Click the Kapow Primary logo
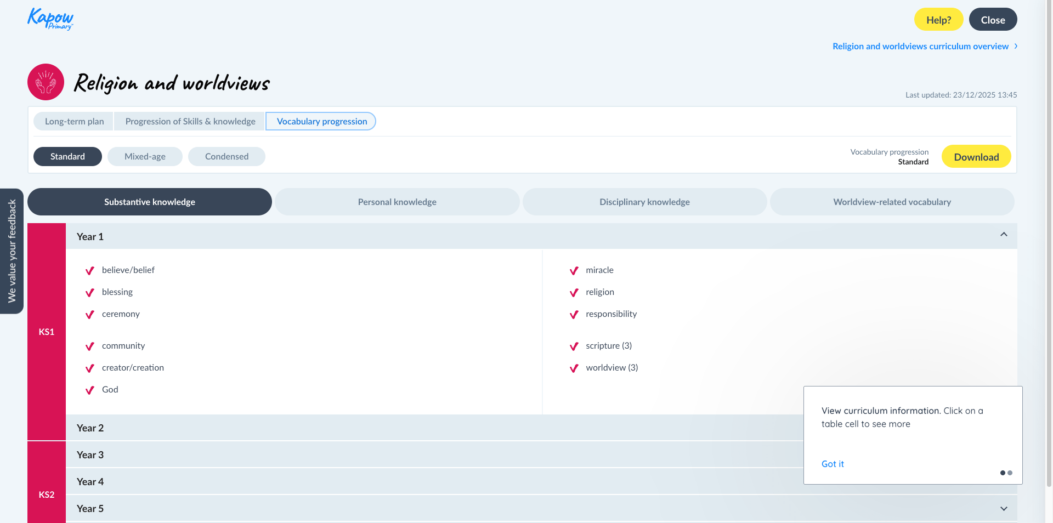The width and height of the screenshot is (1053, 523). pyautogui.click(x=50, y=19)
